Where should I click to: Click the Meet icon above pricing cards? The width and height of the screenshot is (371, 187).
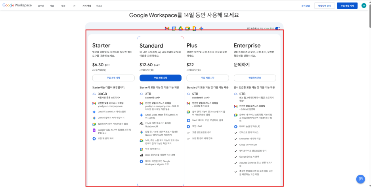(187, 29)
